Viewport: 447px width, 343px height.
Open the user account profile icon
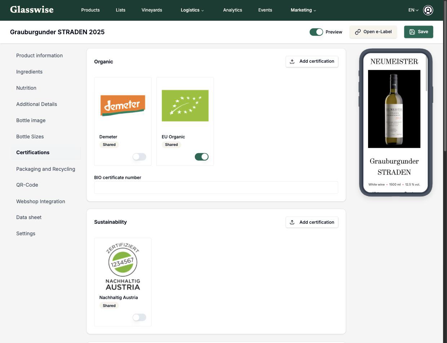pyautogui.click(x=428, y=10)
